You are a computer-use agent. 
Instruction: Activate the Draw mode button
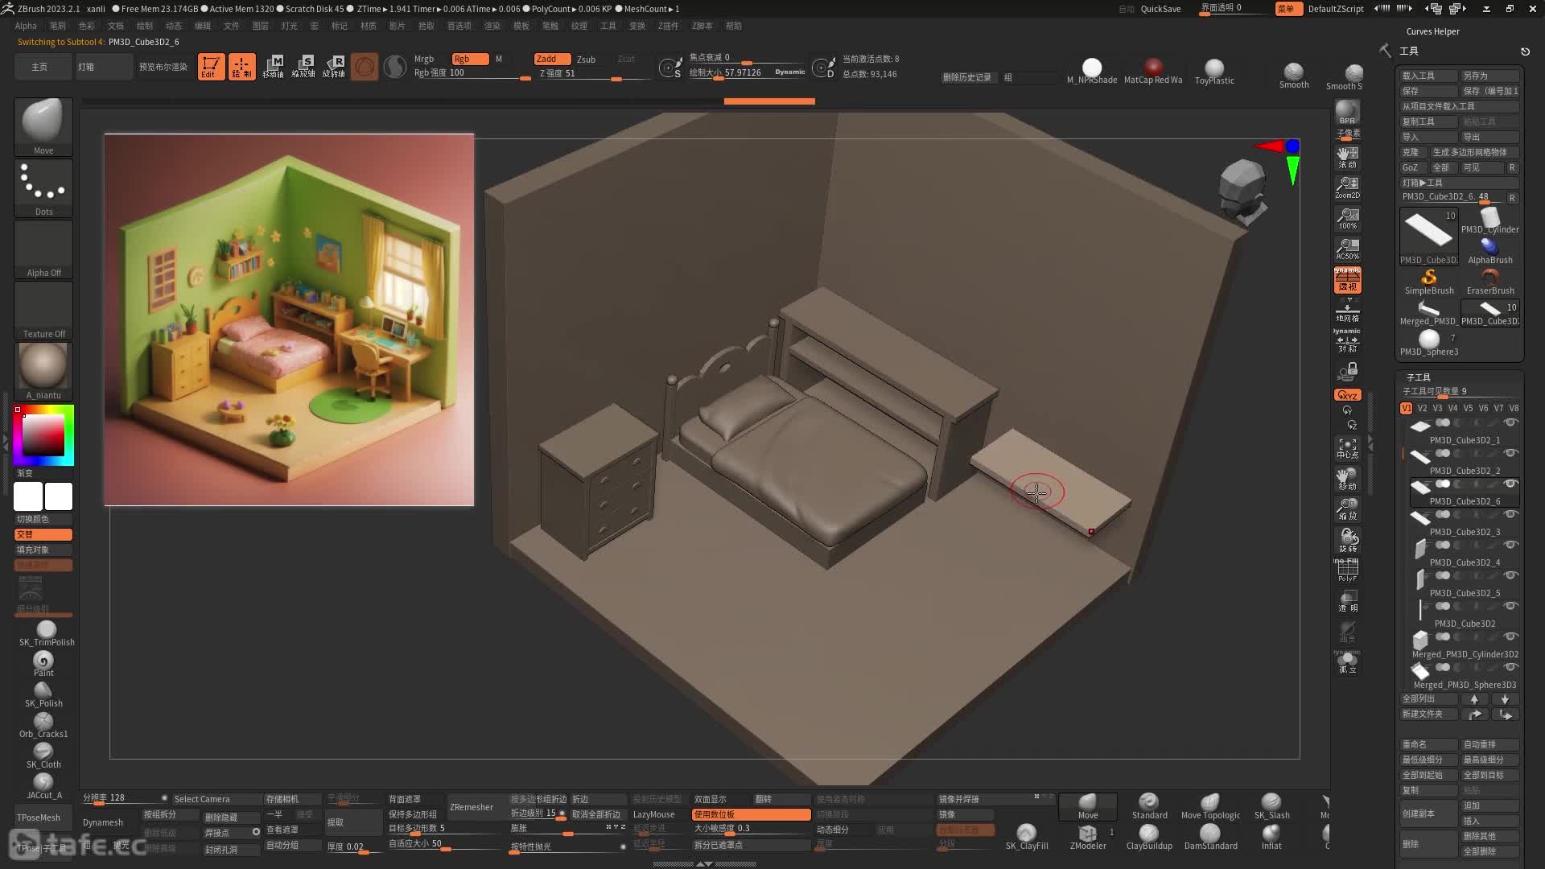[x=241, y=67]
